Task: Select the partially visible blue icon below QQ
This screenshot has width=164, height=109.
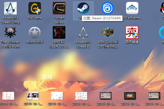Action: tap(162, 33)
